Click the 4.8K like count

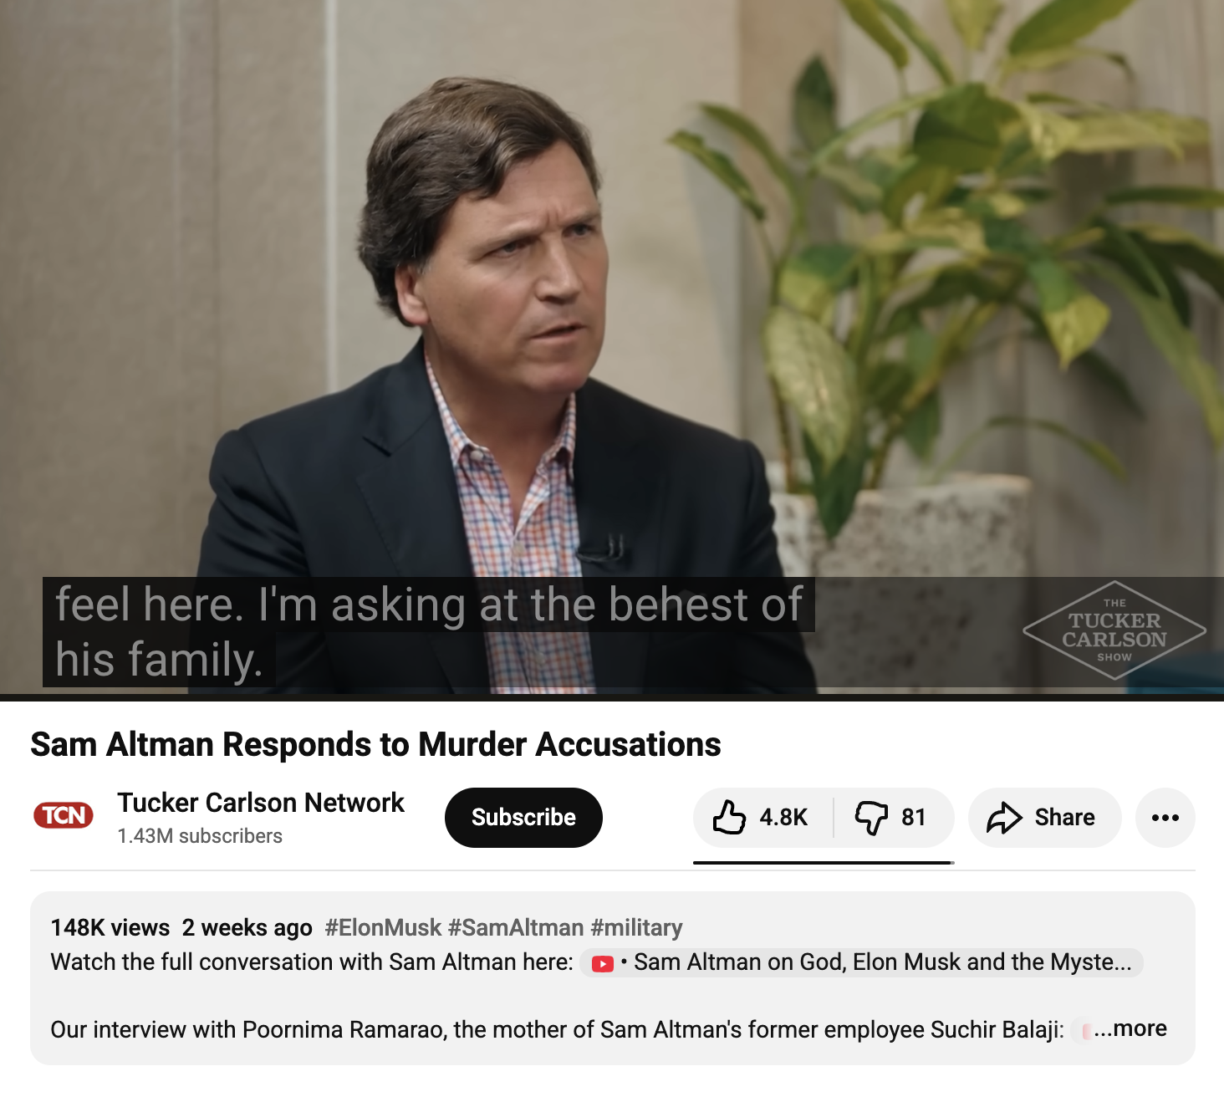pyautogui.click(x=783, y=818)
